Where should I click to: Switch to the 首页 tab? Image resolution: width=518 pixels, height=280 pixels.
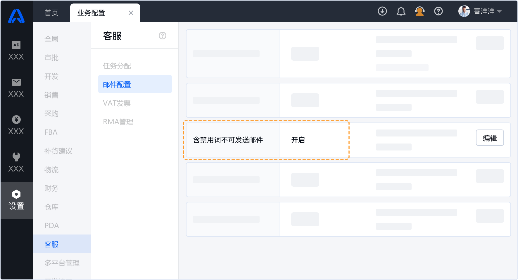[51, 13]
